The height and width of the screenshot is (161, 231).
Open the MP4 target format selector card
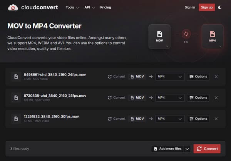click(213, 37)
